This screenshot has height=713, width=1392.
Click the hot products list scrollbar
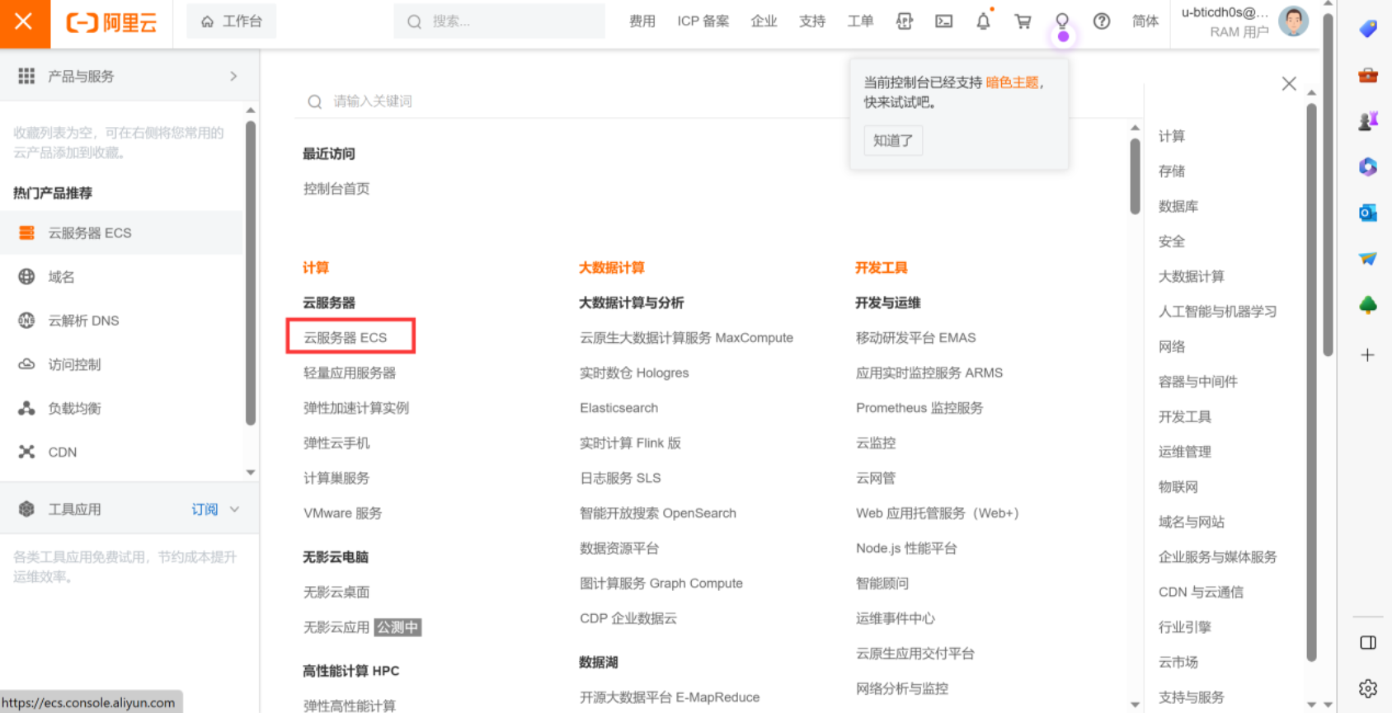[250, 274]
